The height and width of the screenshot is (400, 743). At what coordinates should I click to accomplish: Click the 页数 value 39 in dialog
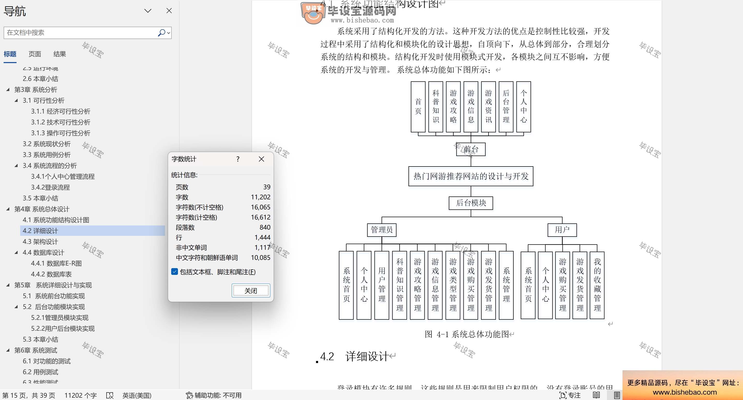pos(267,187)
